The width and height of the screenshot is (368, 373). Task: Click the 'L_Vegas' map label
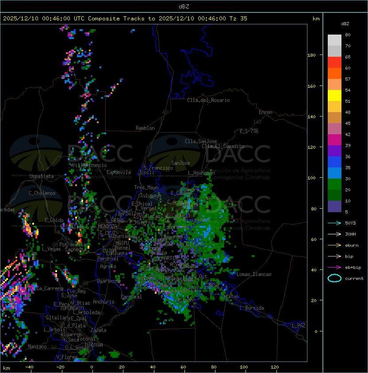click(x=51, y=249)
